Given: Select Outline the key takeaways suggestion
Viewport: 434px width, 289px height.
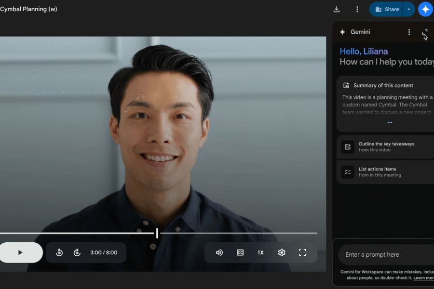Looking at the screenshot, I should pyautogui.click(x=386, y=147).
